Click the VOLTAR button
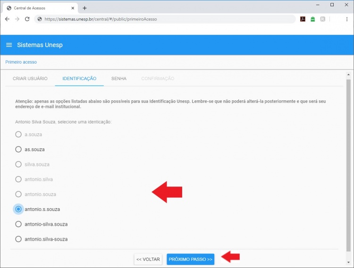 pos(148,260)
